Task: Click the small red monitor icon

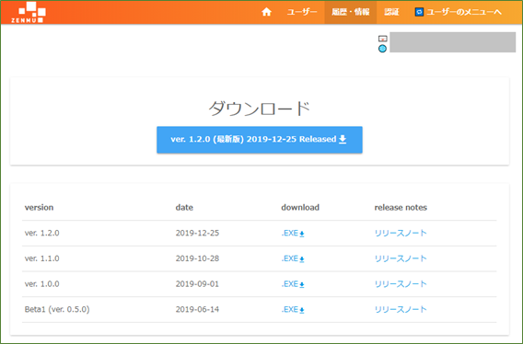Action: 382,39
